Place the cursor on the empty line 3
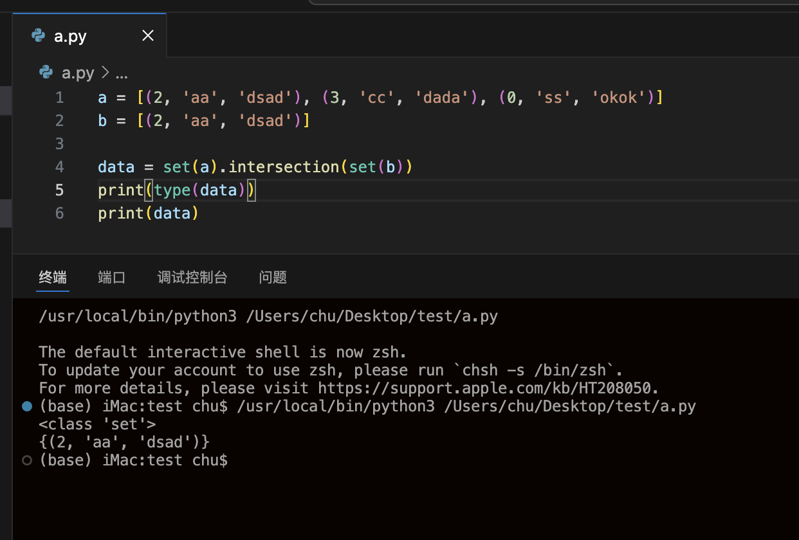 (x=257, y=144)
